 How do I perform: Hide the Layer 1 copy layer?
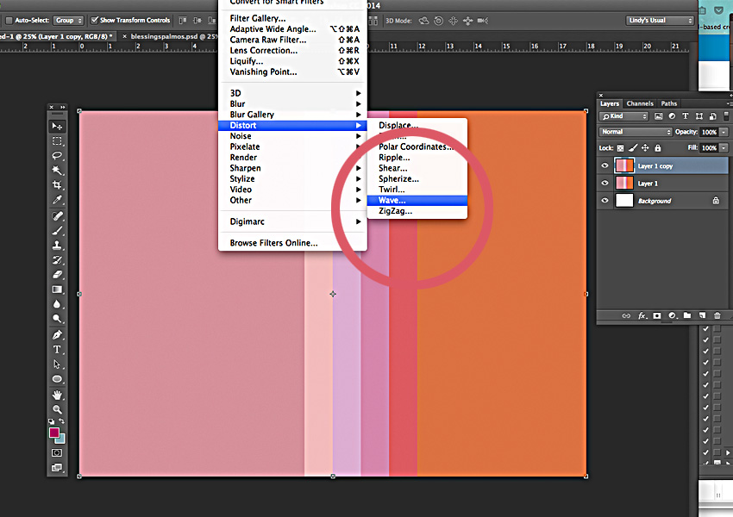[x=605, y=166]
